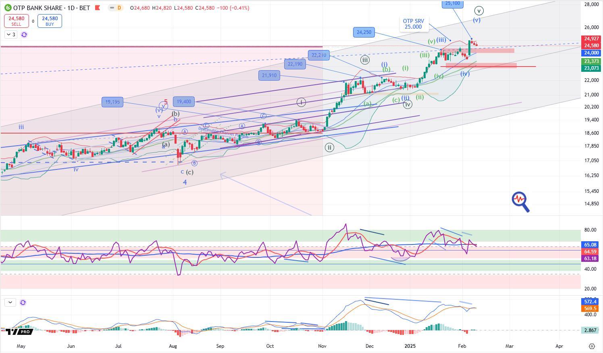Screen dimensions: 603x353
Task: Click the purple refresh icon near legend
Action: coord(24,35)
